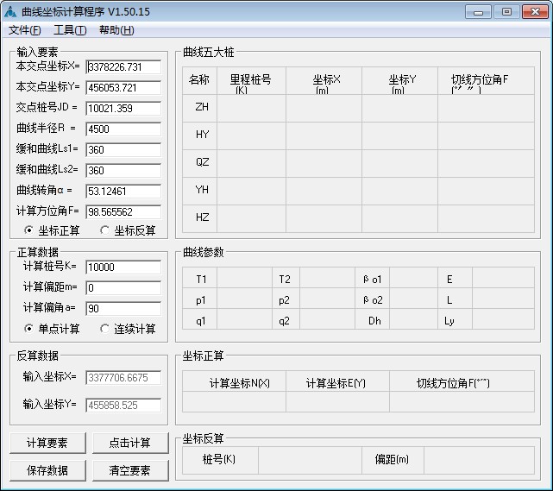This screenshot has height=491, width=553.
Task: Focus the 计算桩号K input field
Action: 123,268
